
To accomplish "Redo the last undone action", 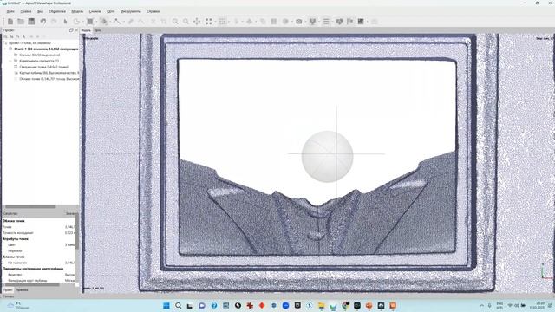I will [x=54, y=22].
